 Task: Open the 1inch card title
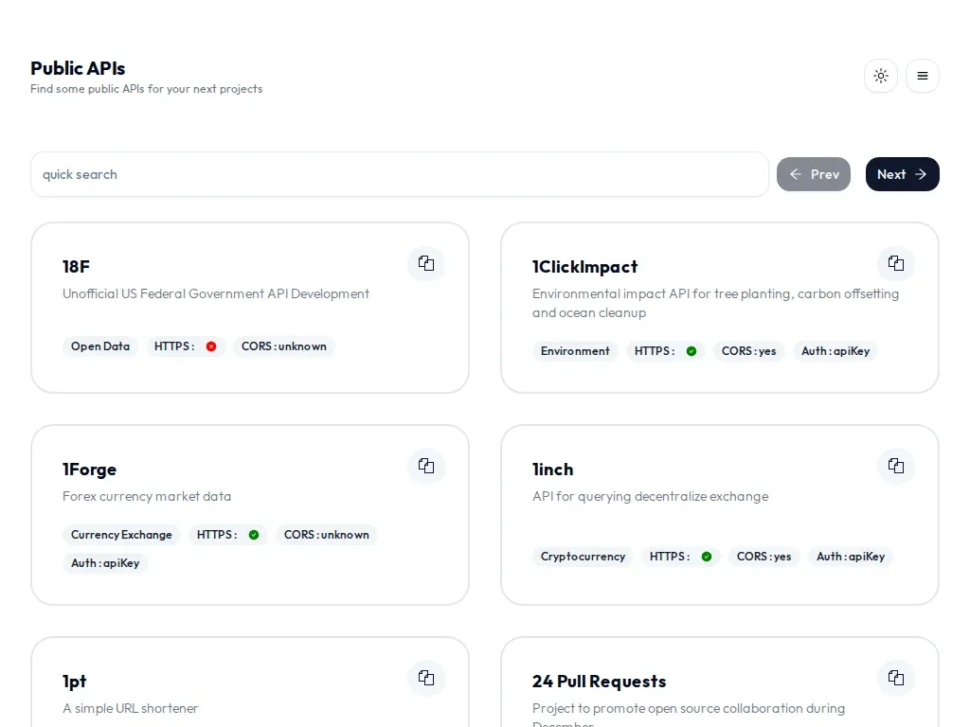point(552,470)
